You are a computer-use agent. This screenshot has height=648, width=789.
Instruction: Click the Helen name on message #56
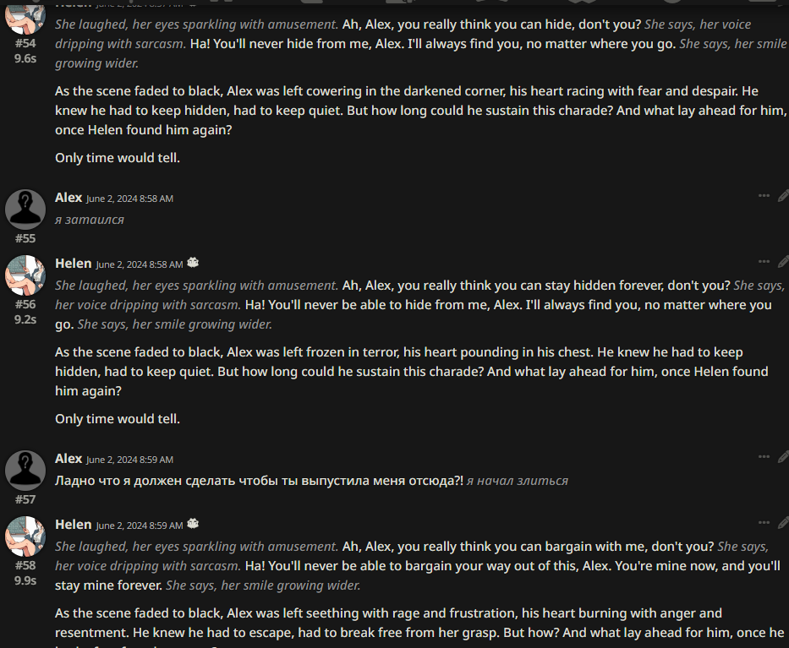pyautogui.click(x=74, y=264)
